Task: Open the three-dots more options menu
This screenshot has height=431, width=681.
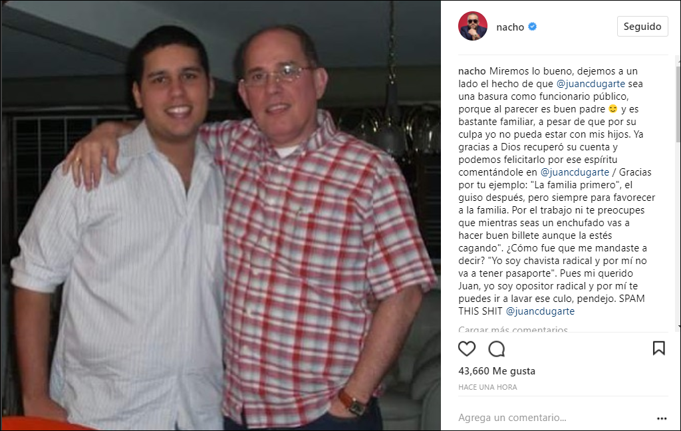Action: click(x=662, y=418)
